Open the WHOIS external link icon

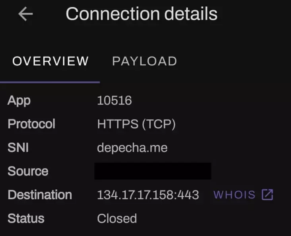(268, 195)
